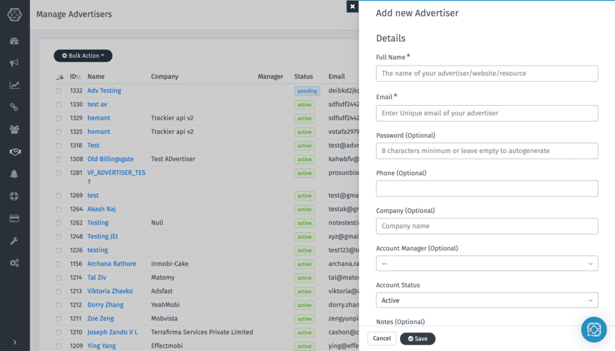Open the floating support chat widget
This screenshot has height=351, width=615.
(593, 329)
